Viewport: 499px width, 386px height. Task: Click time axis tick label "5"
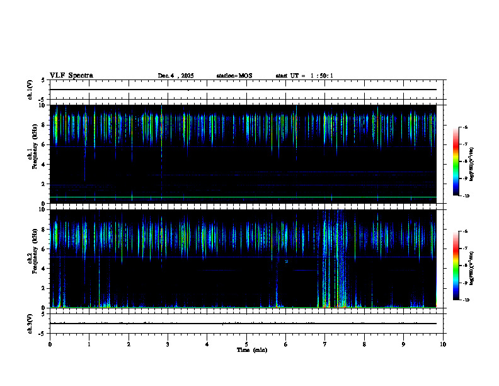pos(246,344)
